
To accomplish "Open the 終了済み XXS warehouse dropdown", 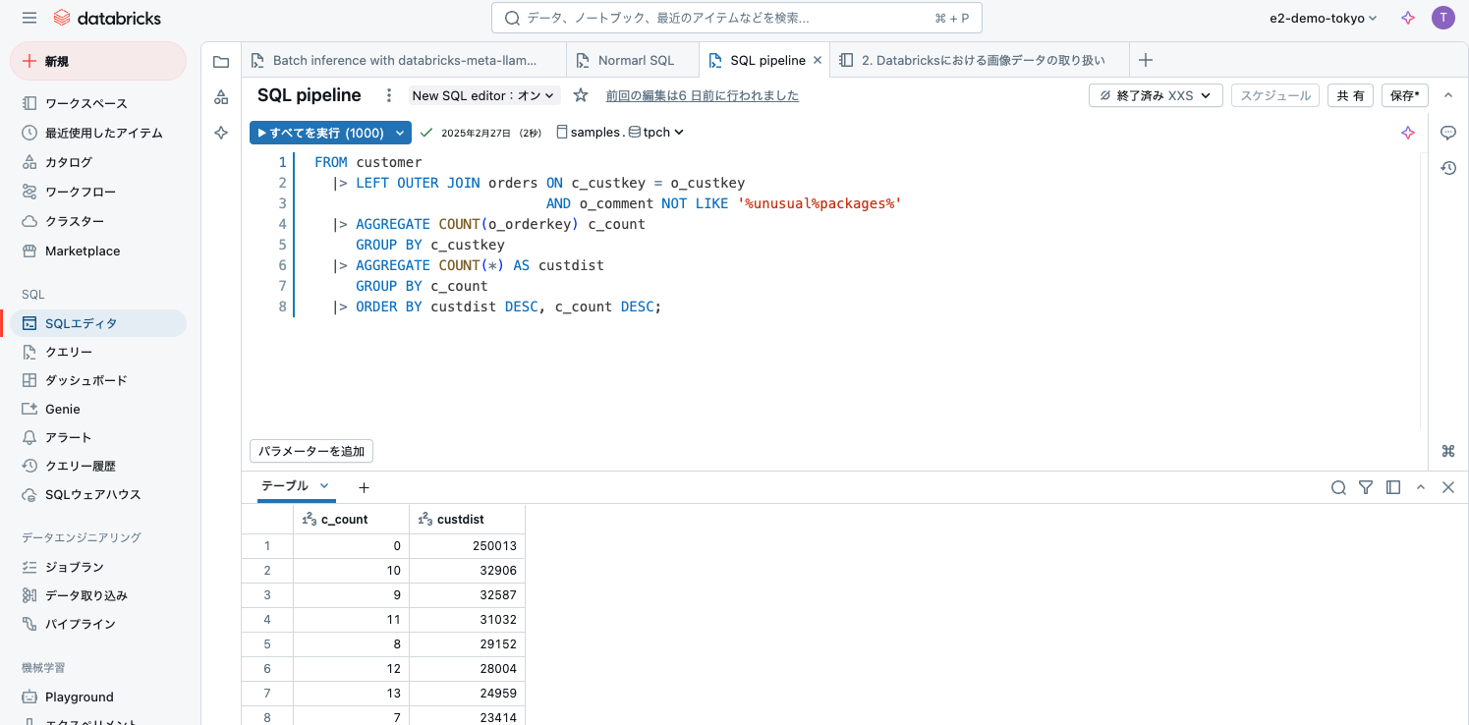I will pos(1156,95).
